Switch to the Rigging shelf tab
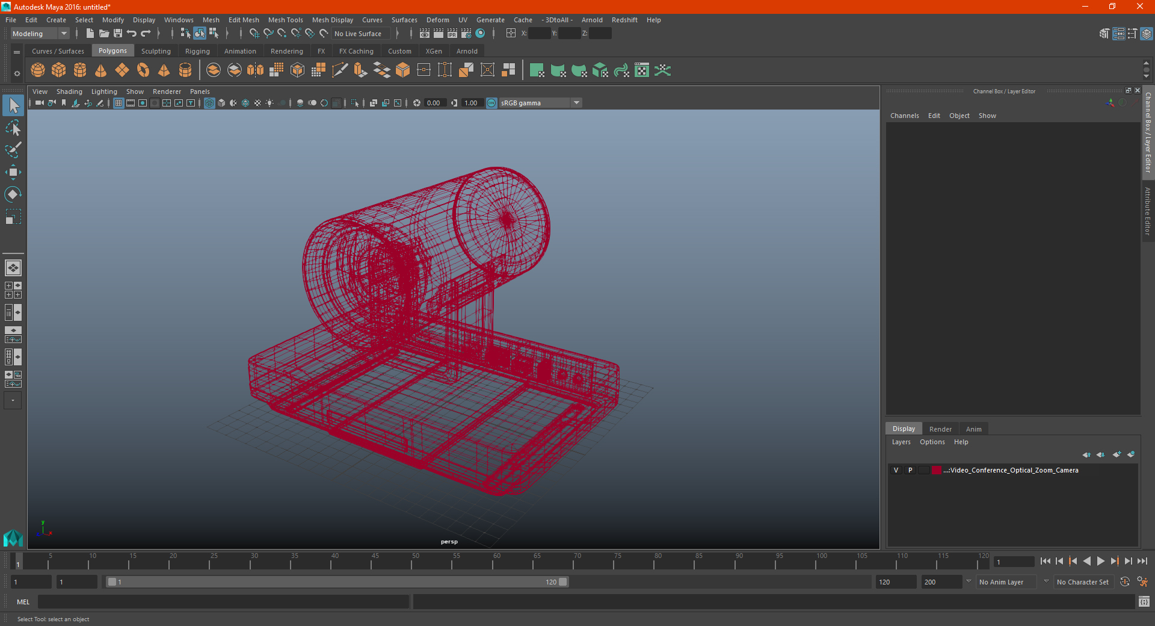The width and height of the screenshot is (1155, 626). [197, 51]
